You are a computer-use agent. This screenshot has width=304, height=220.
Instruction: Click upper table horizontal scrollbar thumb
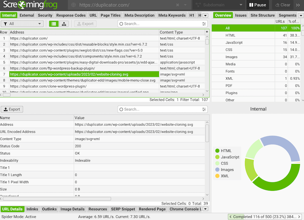pos(6,95)
